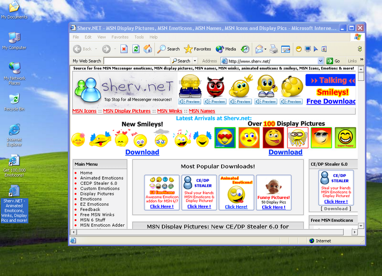Image resolution: width=382 pixels, height=276 pixels.
Task: Click the Free Download link in banner
Action: point(331,101)
